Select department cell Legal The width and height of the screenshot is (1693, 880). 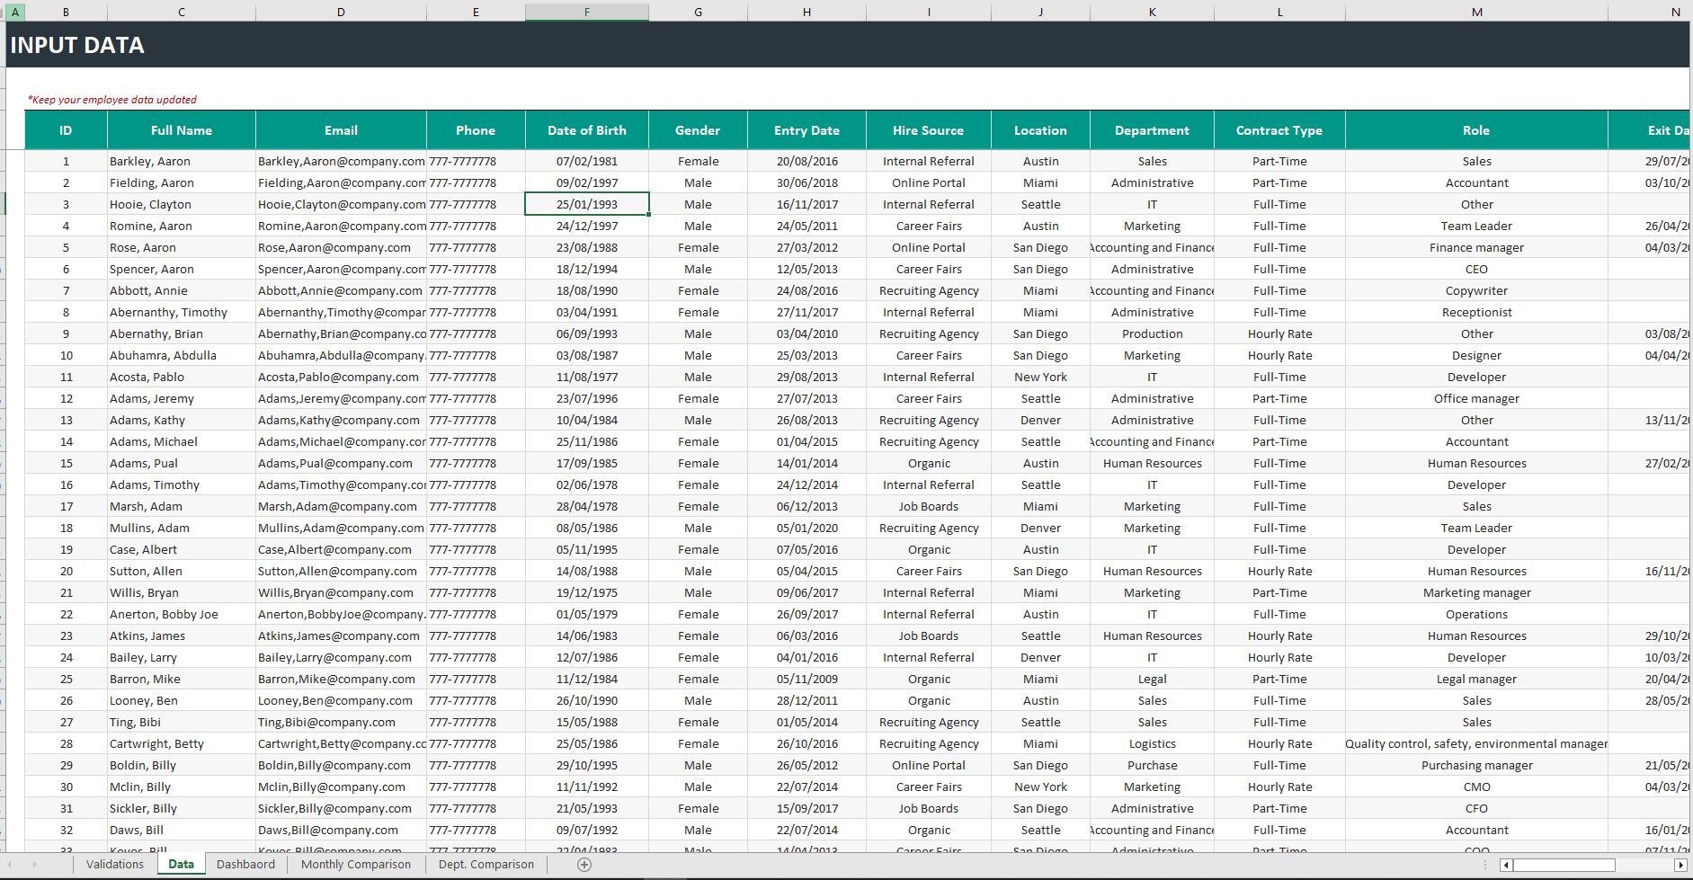tap(1152, 679)
